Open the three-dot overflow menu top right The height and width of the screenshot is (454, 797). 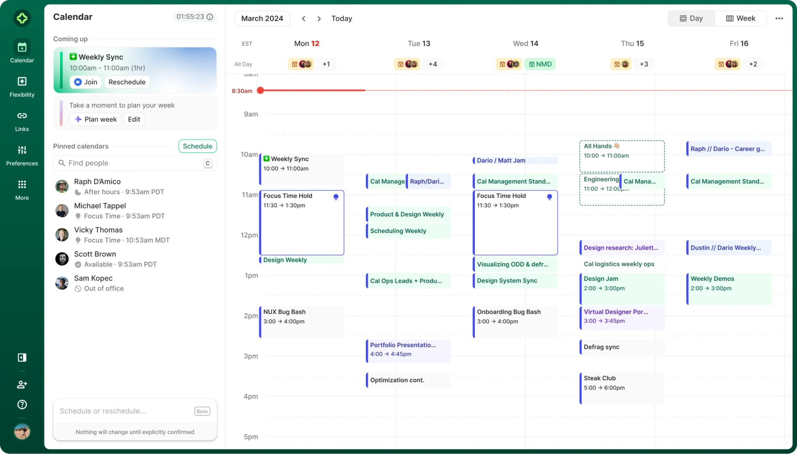point(780,18)
